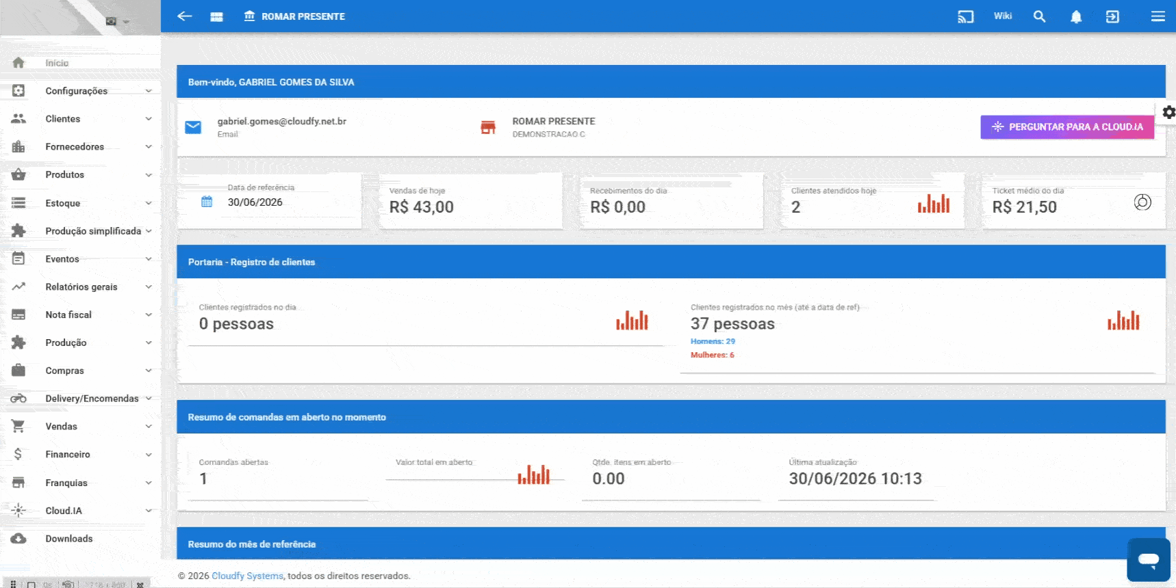Click chart icon in Valor total em aberto

[x=533, y=475]
